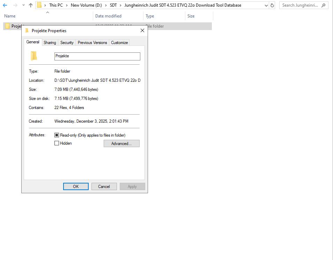
Task: Expand the chevron after New Volume (D:)
Action: (106, 5)
